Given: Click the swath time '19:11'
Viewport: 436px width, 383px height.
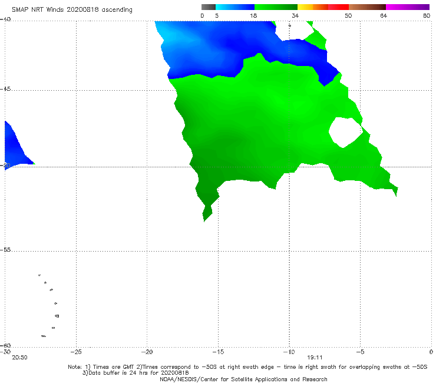Looking at the screenshot, I should (315, 358).
